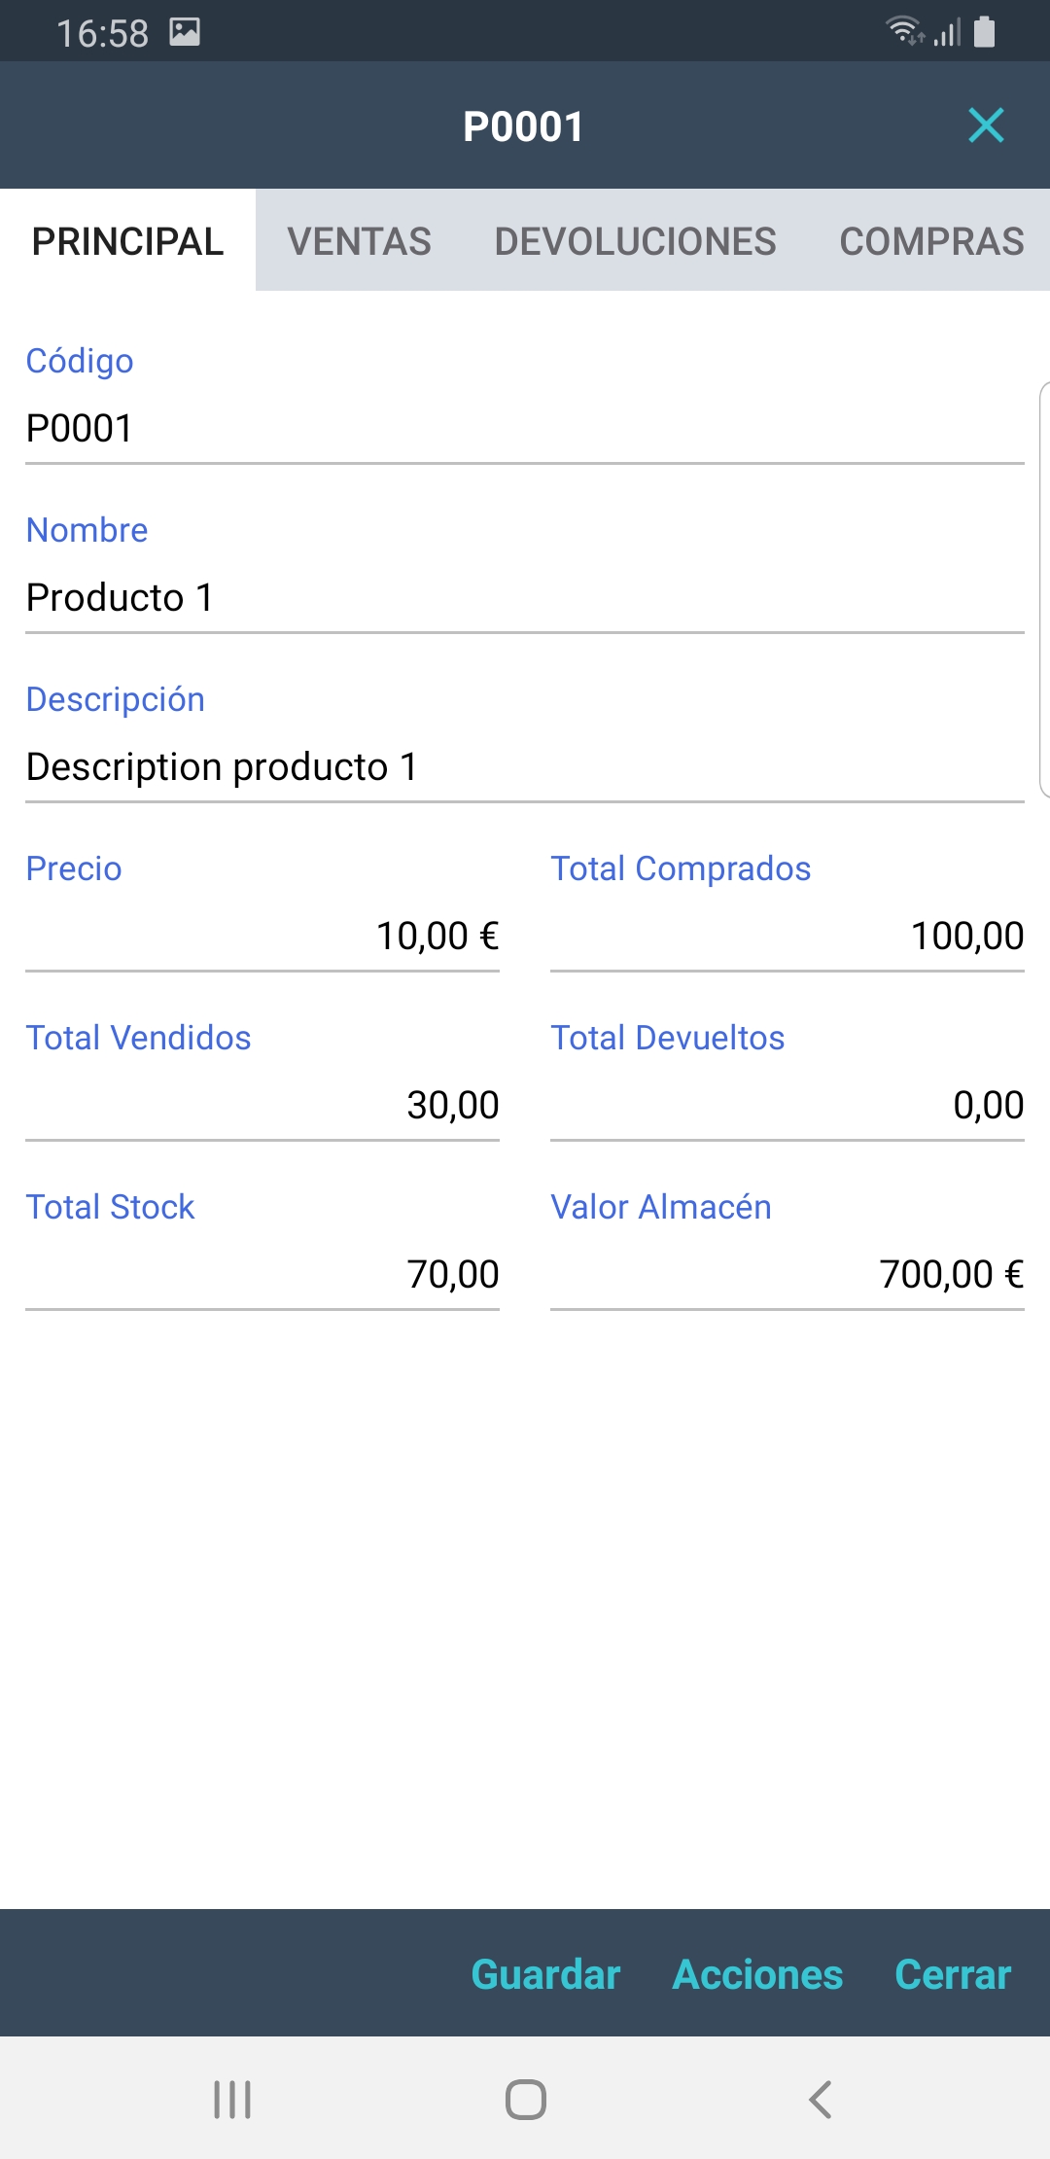Tap the Total Stock value field
1050x2159 pixels.
tap(262, 1275)
